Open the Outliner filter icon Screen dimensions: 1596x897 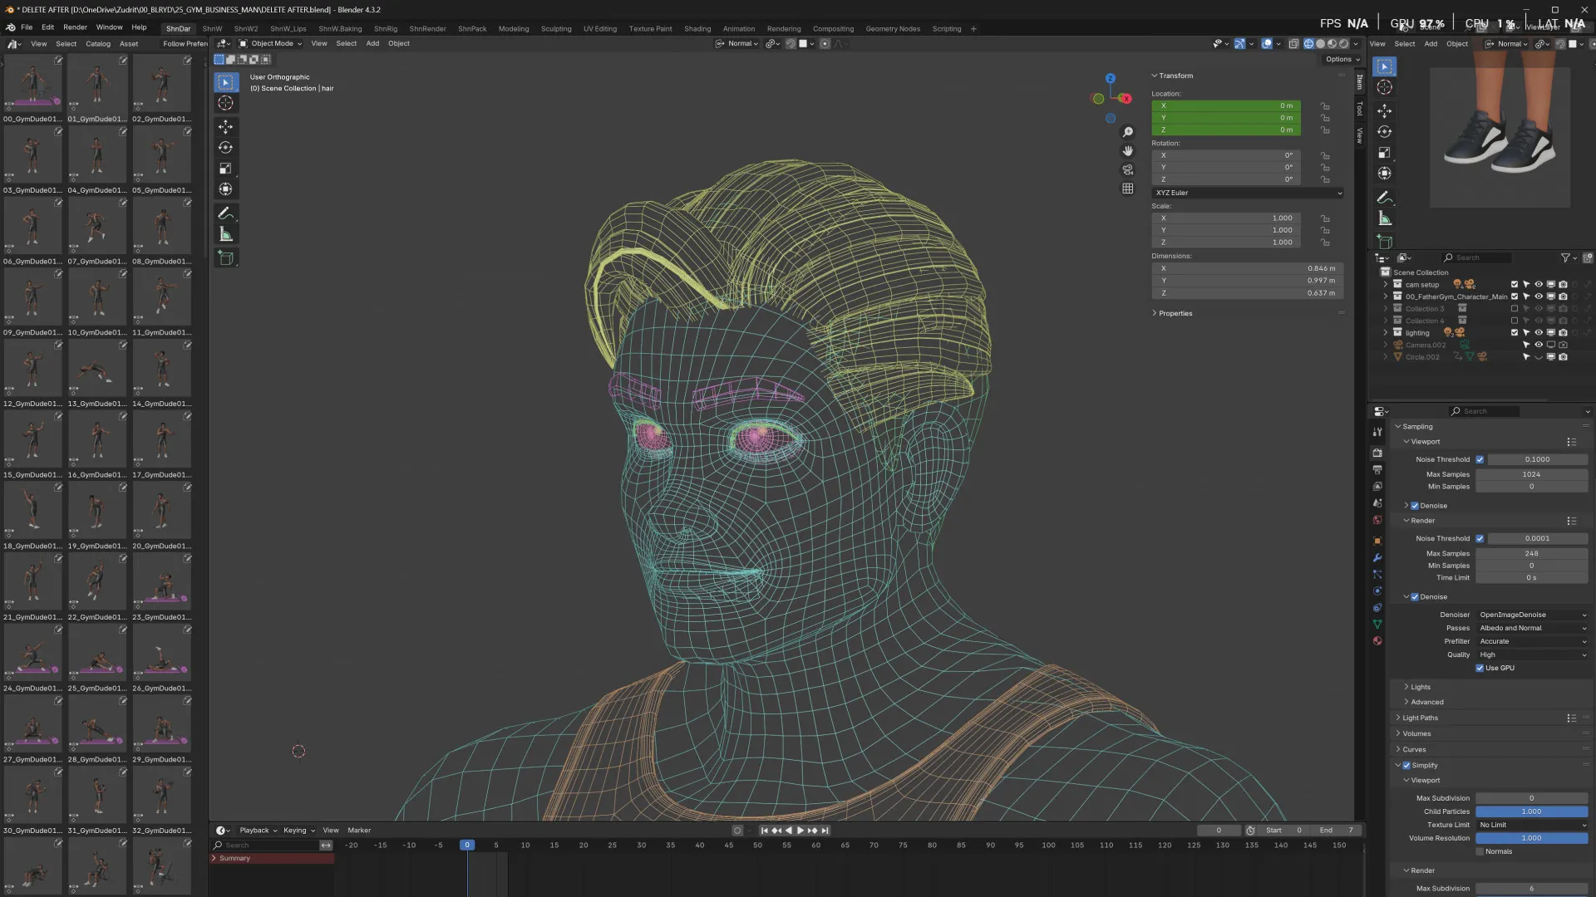click(1566, 257)
